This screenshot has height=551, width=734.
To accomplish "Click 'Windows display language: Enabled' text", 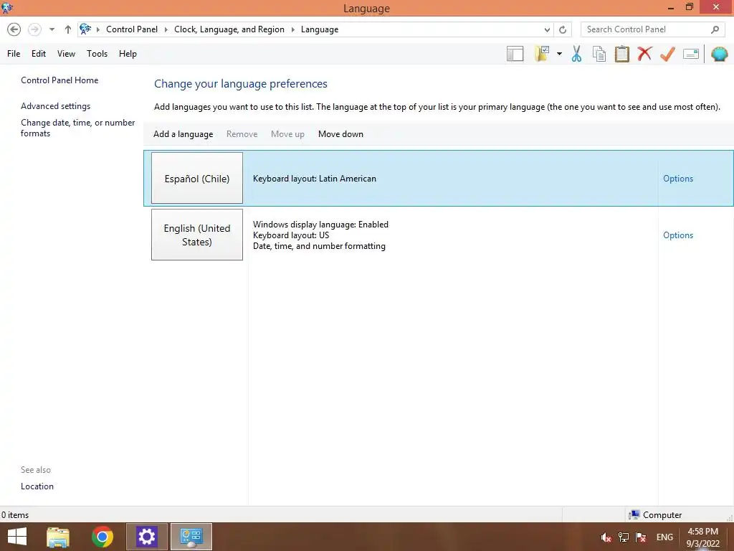I will pyautogui.click(x=320, y=225).
